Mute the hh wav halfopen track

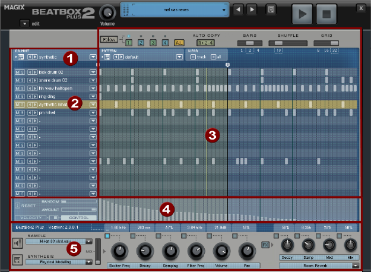(x=17, y=88)
